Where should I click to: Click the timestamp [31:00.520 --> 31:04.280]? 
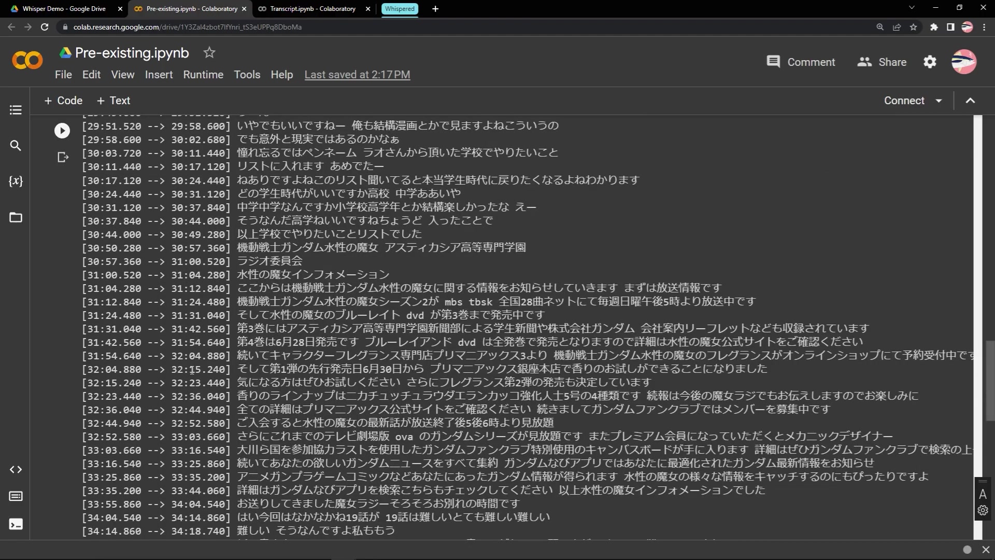click(156, 275)
